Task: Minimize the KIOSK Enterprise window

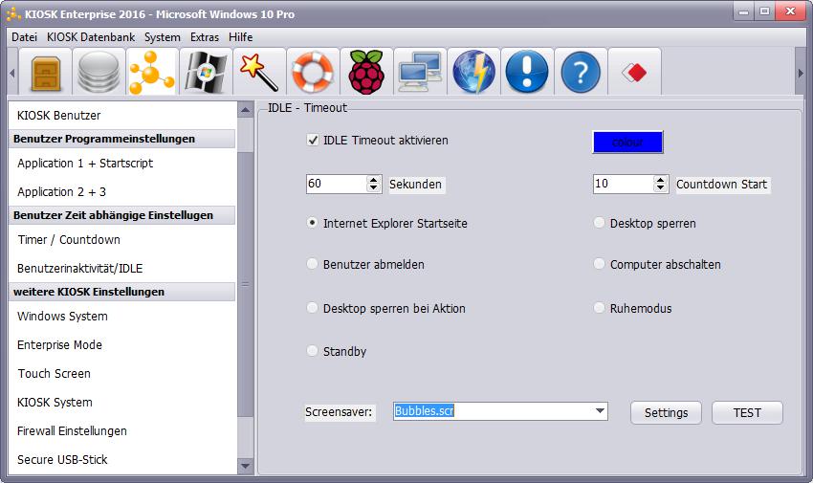Action: (x=744, y=11)
